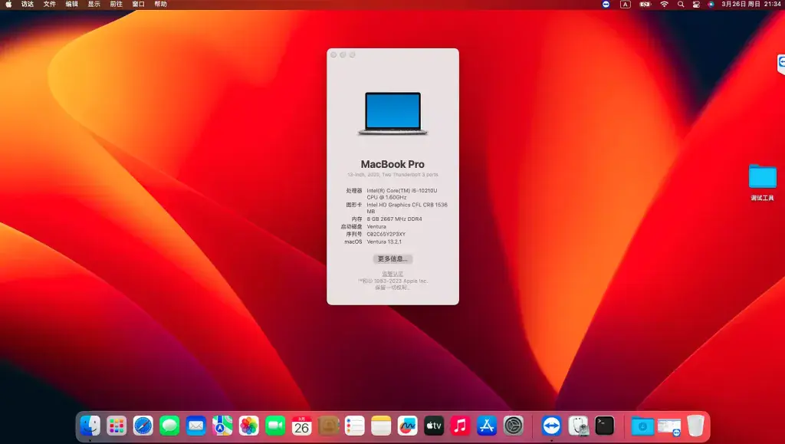Image resolution: width=785 pixels, height=444 pixels.
Task: Open the Contacts app in Dock
Action: coord(328,426)
